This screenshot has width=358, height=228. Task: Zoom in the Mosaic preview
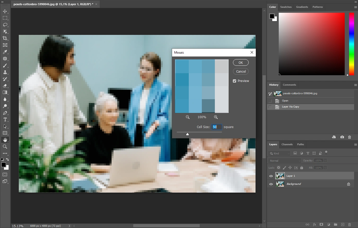216,117
